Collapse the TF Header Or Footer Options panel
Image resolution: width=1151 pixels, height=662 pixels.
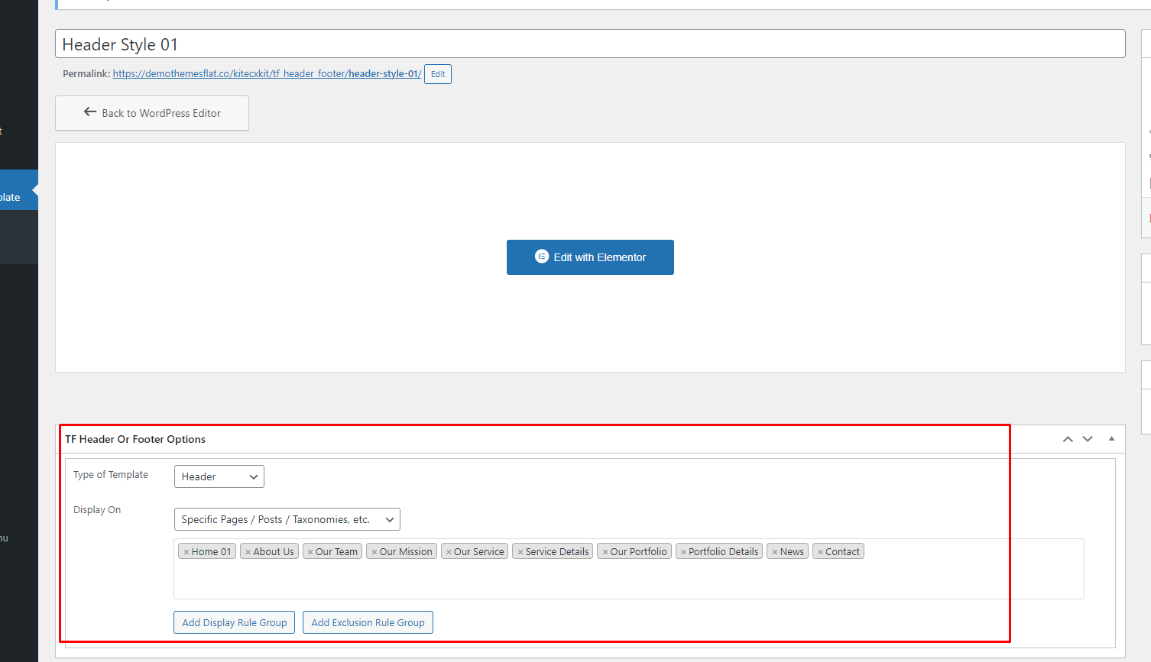tap(1111, 439)
